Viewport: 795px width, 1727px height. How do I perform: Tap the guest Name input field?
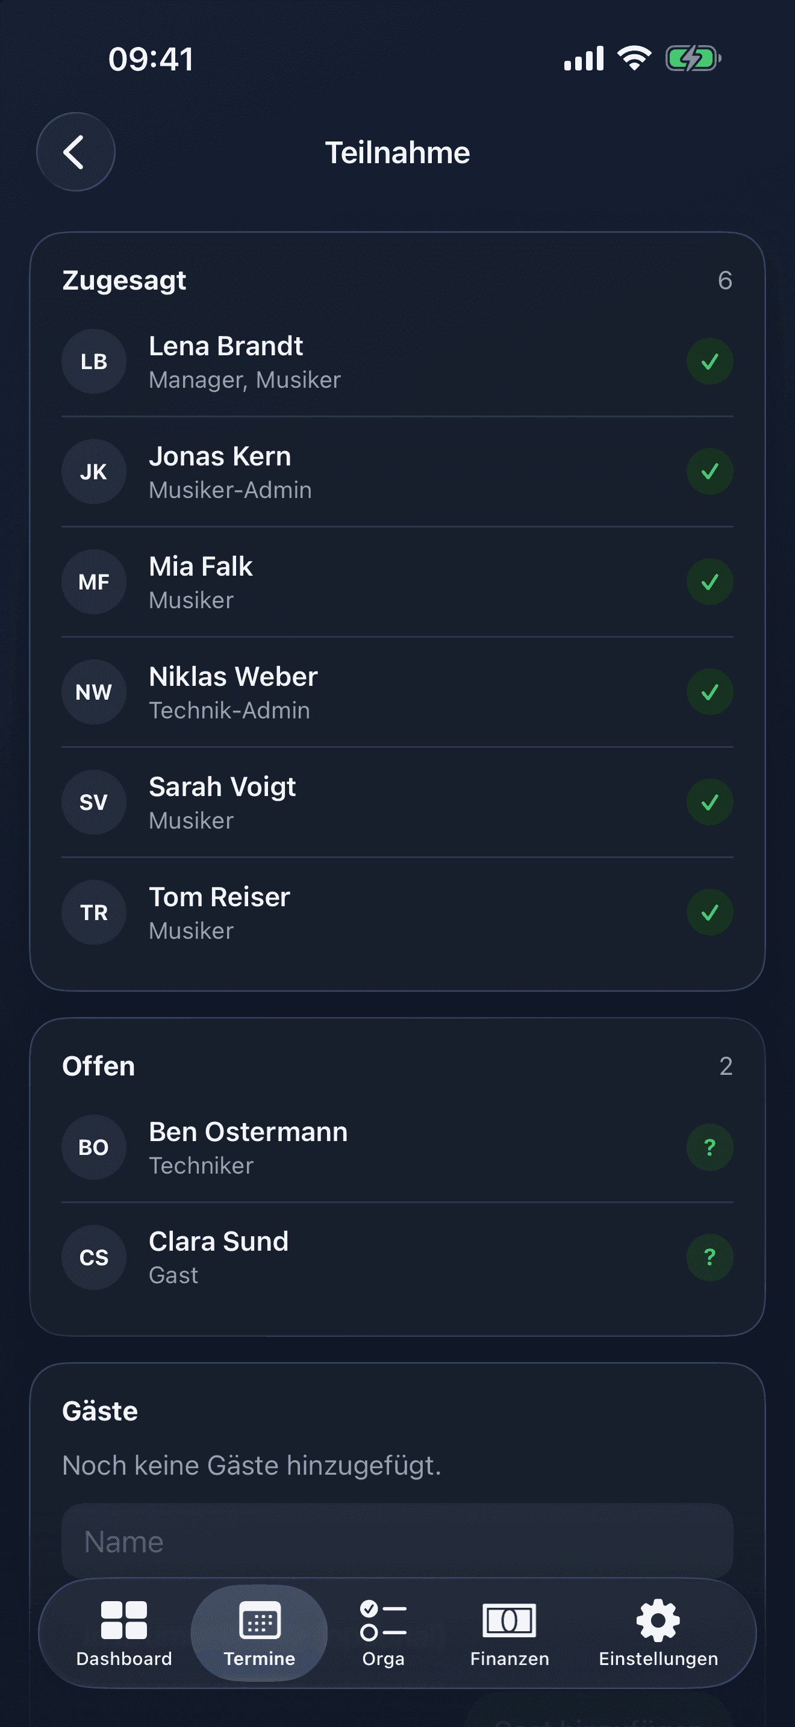397,1540
